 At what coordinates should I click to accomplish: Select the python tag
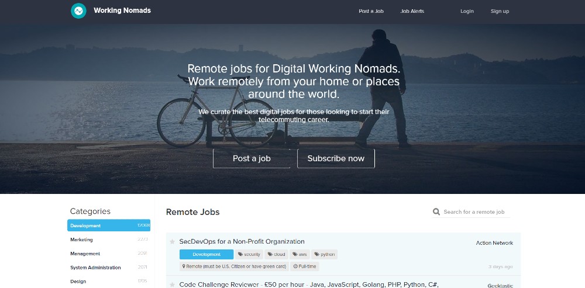pyautogui.click(x=325, y=255)
